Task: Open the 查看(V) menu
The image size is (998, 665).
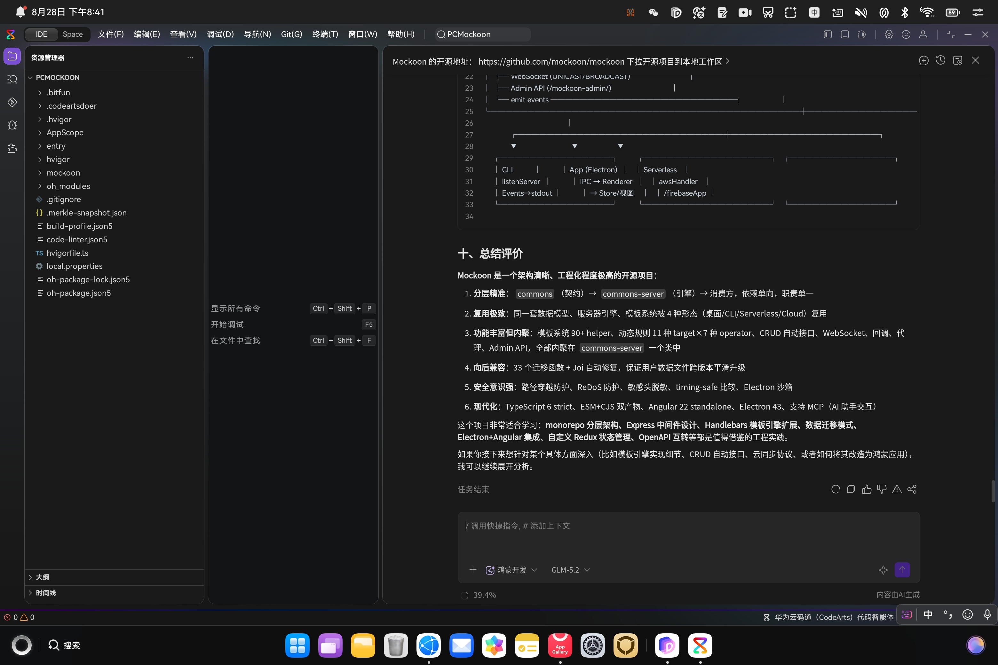Action: (x=183, y=34)
